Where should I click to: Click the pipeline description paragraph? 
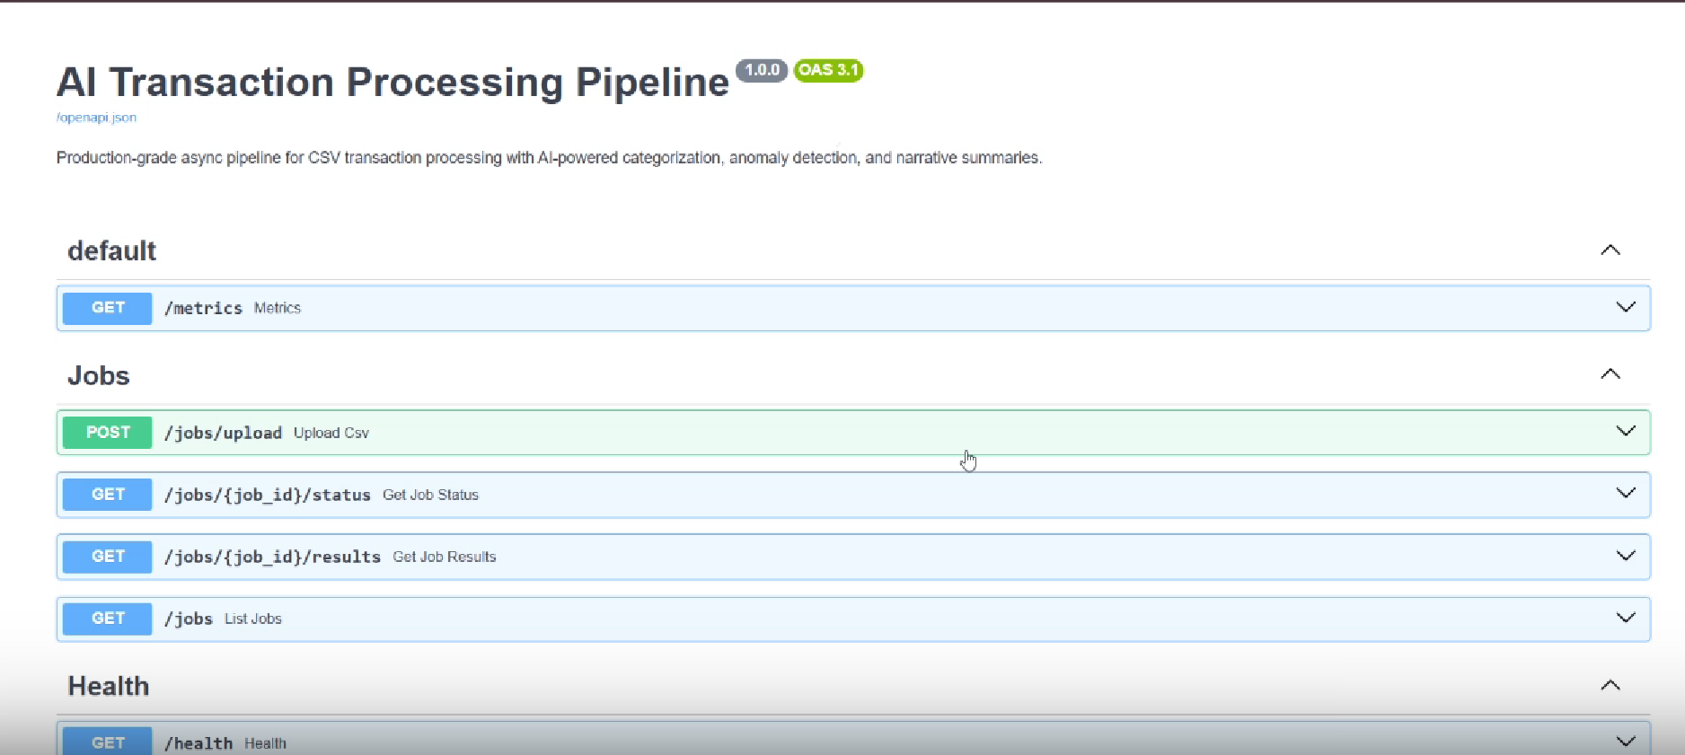tap(549, 158)
